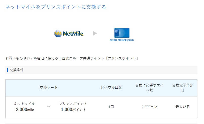Click the ネットマイル 2,000mile rate cell
The width and height of the screenshot is (204, 124).
tap(25, 107)
